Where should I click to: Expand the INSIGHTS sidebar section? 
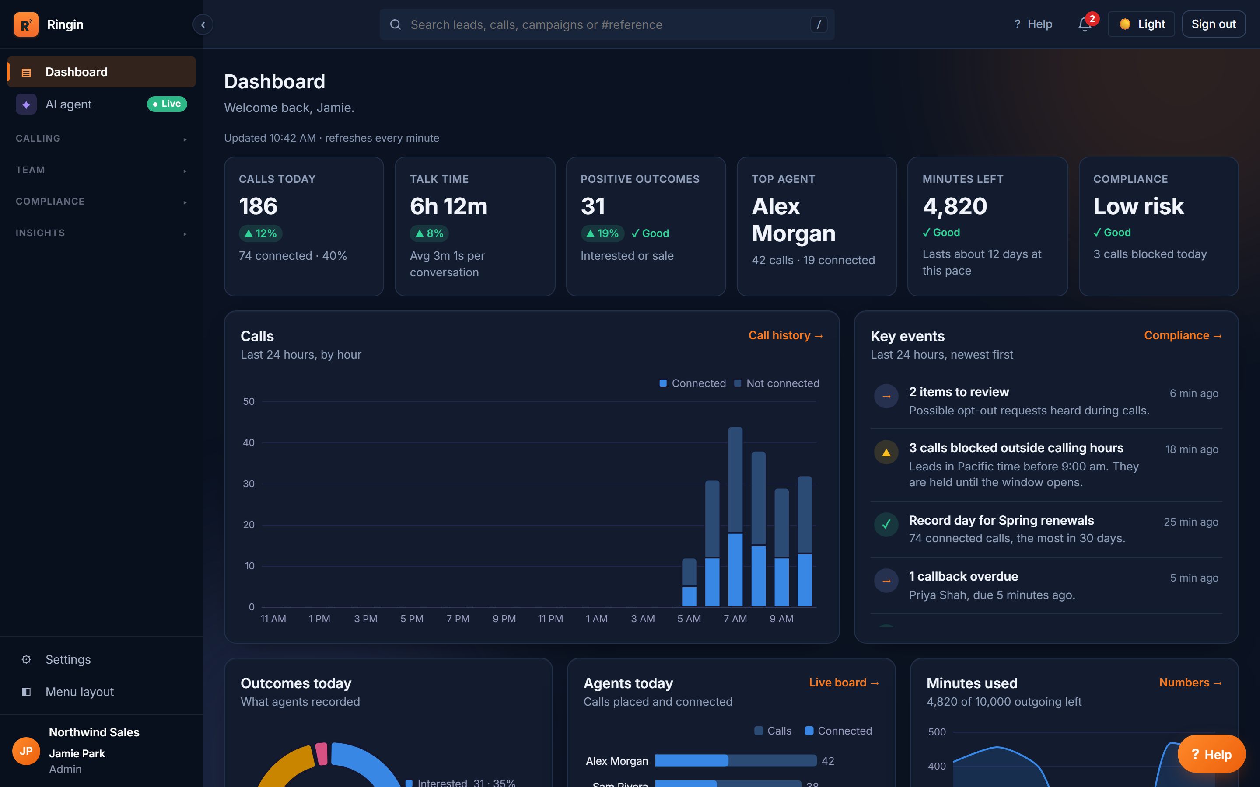pos(101,233)
